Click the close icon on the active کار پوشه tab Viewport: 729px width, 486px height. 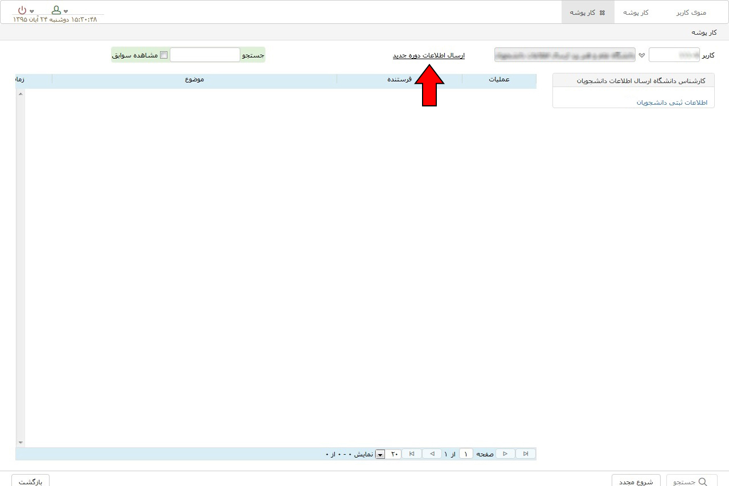click(x=602, y=13)
